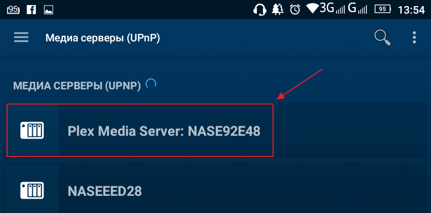This screenshot has width=431, height=213.
Task: Tap the Plex Media Server NAS icon
Action: [x=32, y=130]
